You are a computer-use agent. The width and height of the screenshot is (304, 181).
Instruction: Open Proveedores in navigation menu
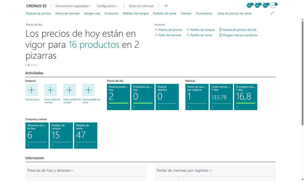click(204, 13)
